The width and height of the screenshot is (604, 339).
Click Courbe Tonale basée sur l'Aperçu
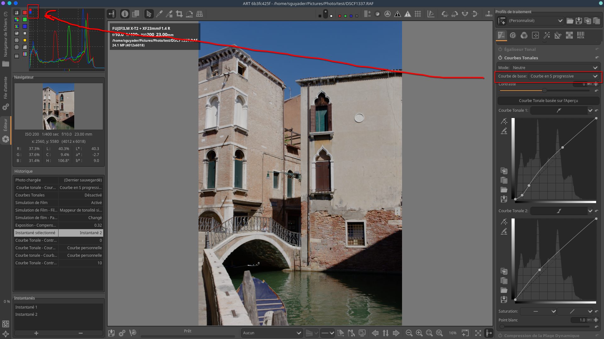click(548, 101)
